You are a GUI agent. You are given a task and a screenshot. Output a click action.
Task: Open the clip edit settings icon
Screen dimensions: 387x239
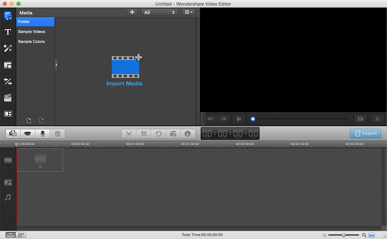173,134
